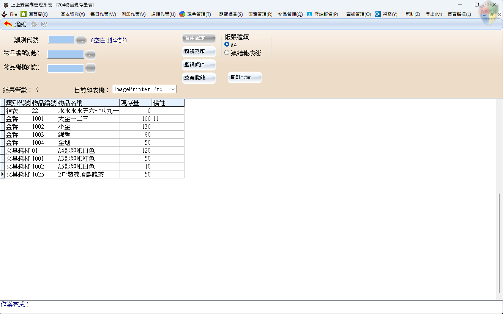Click the home icon beside 回首頁
Screen dimensions: 503x314
pos(24,14)
